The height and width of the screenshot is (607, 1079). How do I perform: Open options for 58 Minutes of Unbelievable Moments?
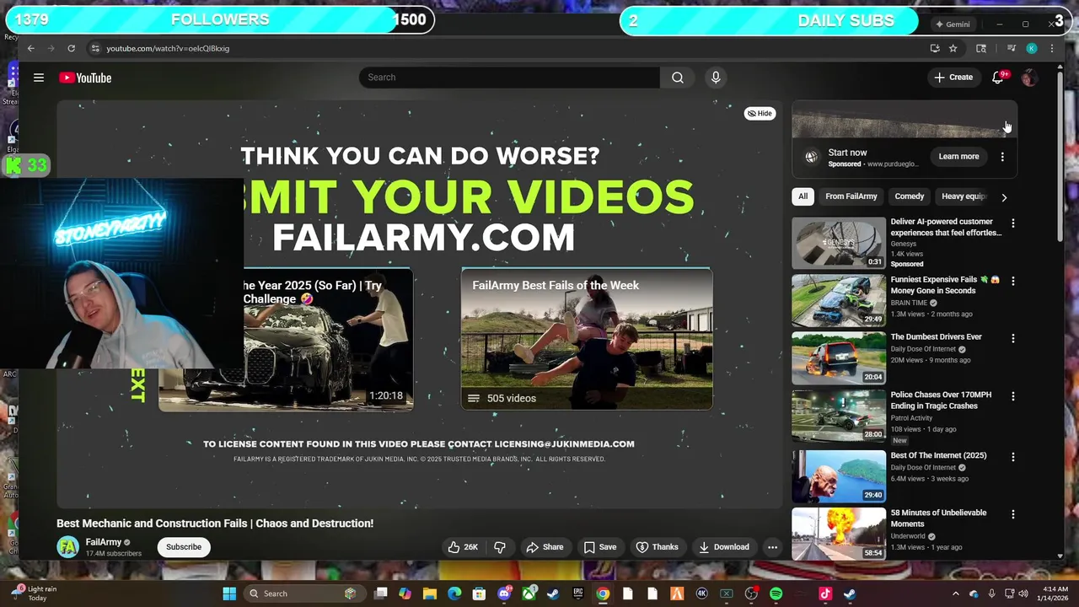[x=1013, y=514]
